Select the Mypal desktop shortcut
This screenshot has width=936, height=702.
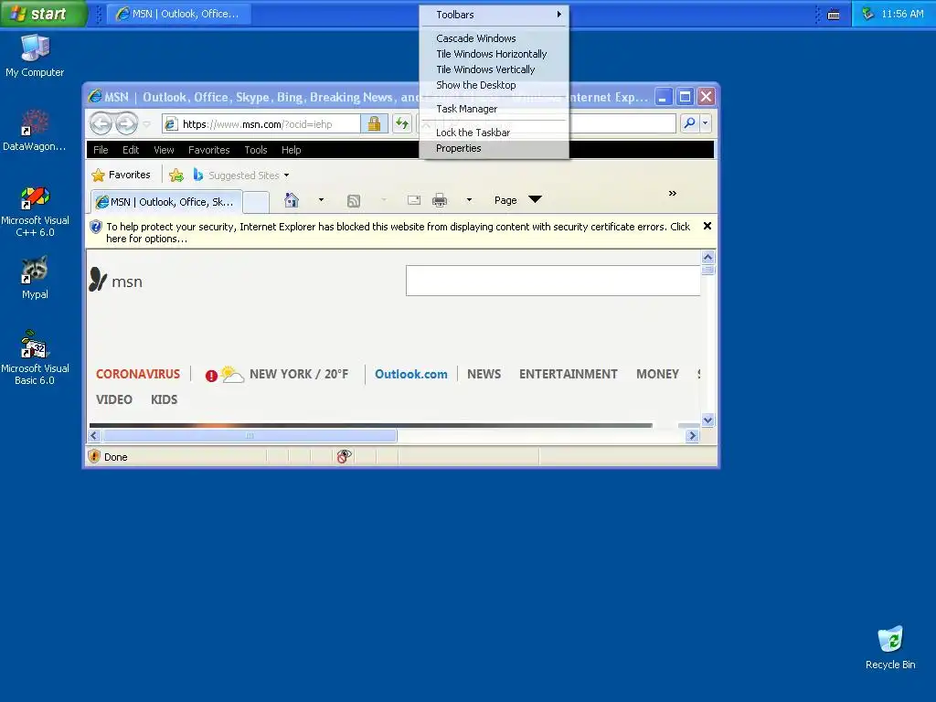[x=36, y=278]
